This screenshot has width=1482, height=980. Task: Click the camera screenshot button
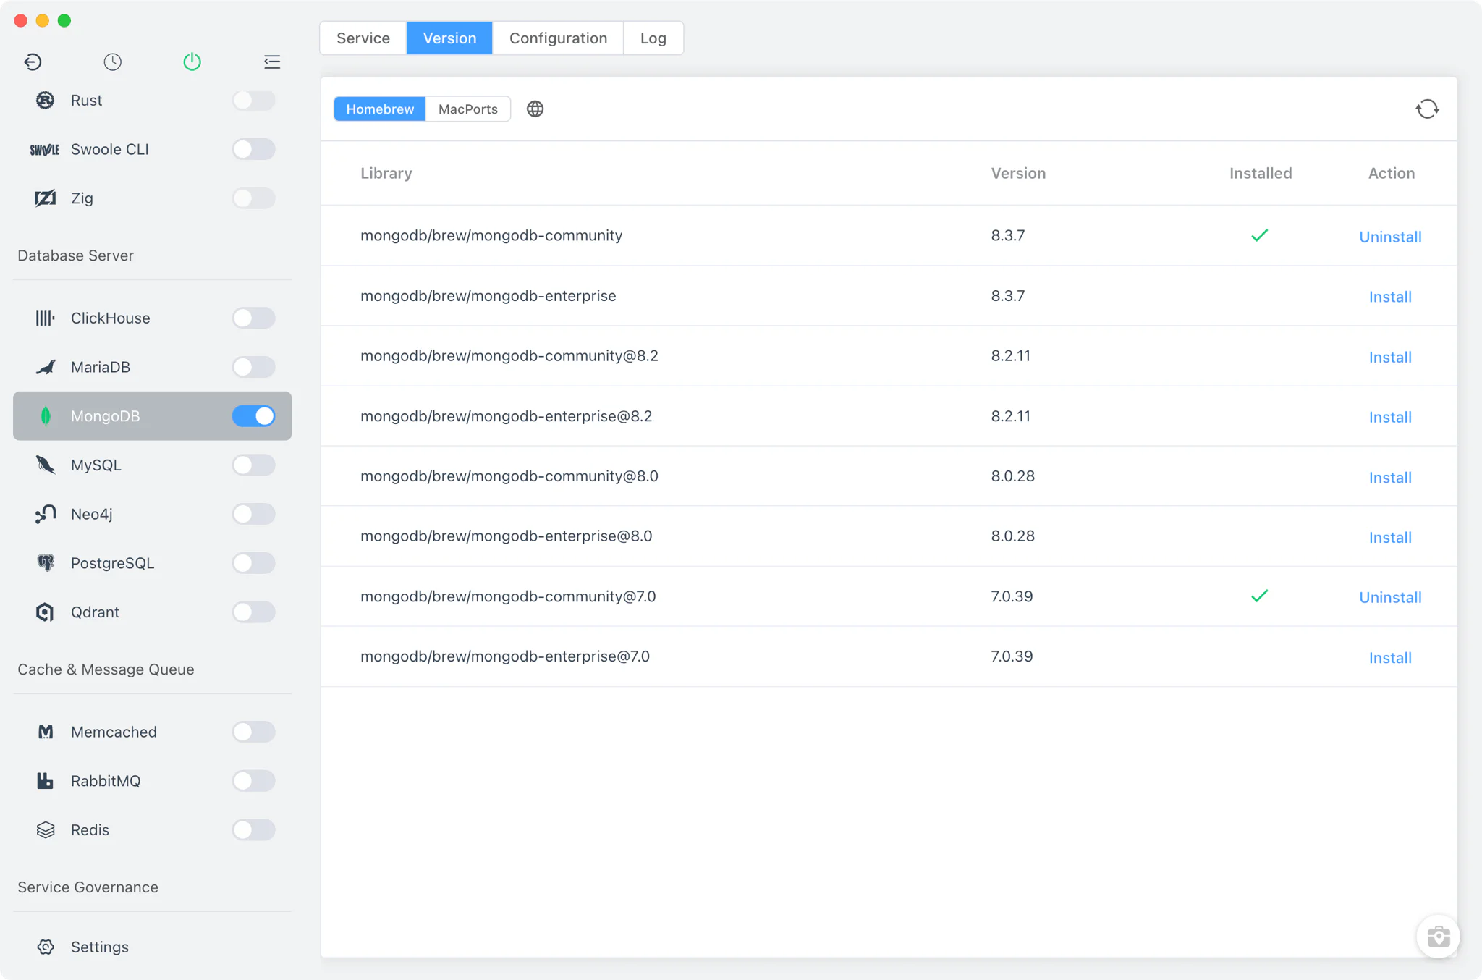[x=1438, y=936]
